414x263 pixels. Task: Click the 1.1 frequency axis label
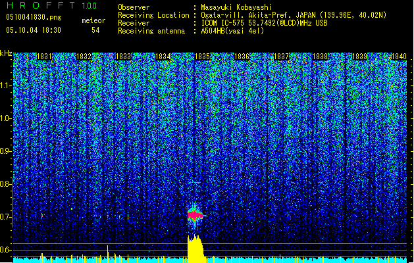click(6, 85)
